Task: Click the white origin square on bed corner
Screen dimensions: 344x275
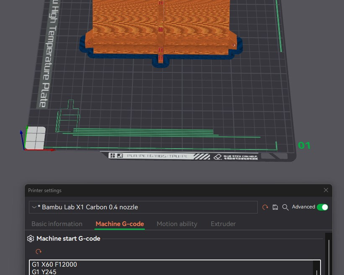Action: 35,138
